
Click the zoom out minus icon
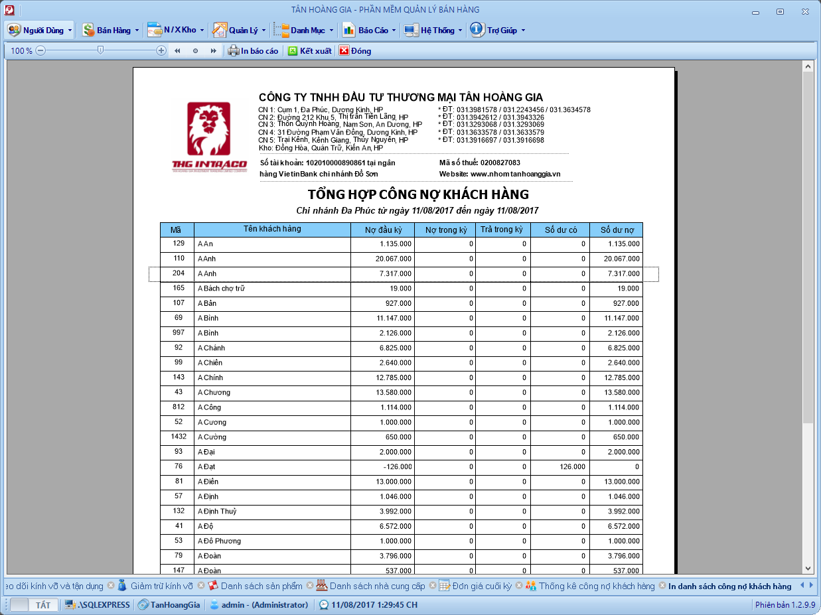click(x=40, y=50)
